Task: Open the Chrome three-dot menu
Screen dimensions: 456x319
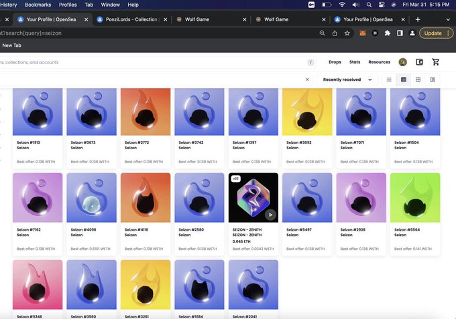Action: [x=448, y=33]
